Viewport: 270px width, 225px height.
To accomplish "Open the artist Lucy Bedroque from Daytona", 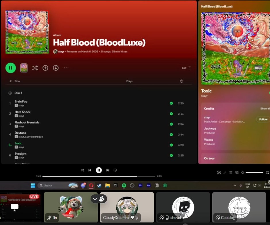I will pos(34,137).
